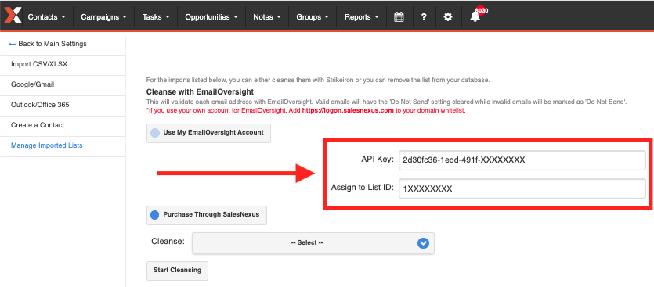Open the Cleanse select dropdown

coord(313,243)
